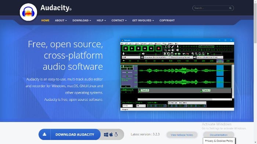This screenshot has height=144, width=257.
Task: Go to the Home menu item
Action: (x=45, y=20)
